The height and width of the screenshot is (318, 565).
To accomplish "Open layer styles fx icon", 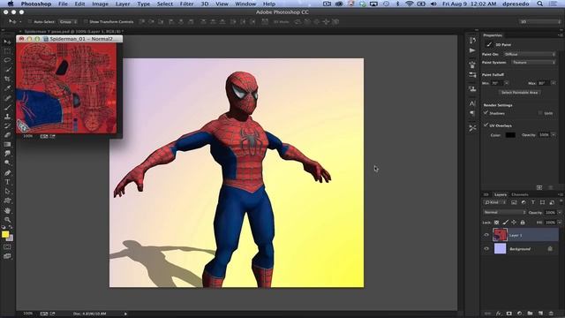I will click(499, 314).
